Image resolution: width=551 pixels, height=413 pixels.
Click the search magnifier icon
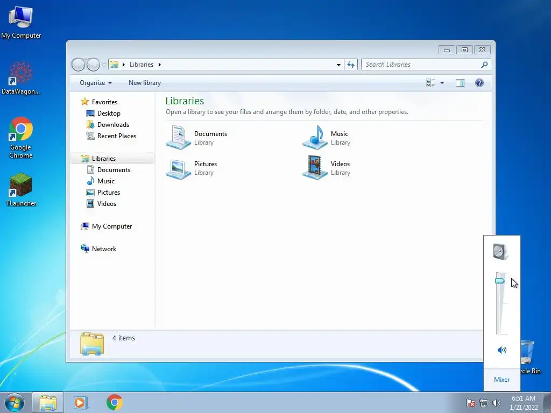pos(485,65)
